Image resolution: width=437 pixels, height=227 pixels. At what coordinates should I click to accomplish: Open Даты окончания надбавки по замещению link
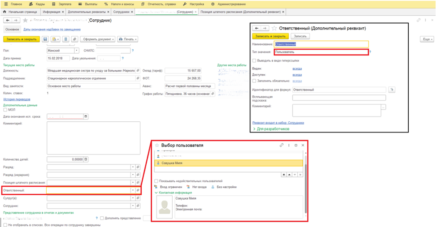tap(52, 29)
